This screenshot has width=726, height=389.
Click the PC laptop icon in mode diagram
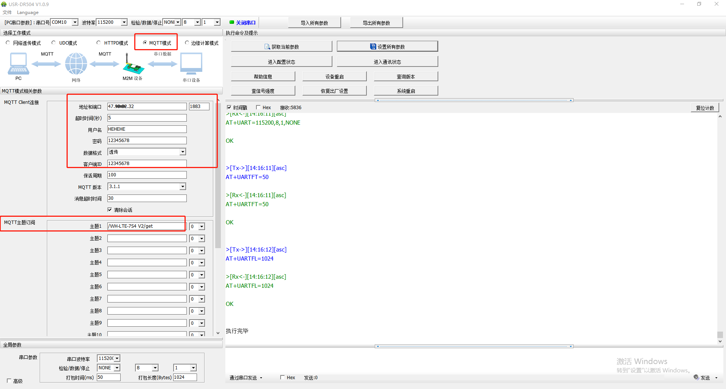[18, 63]
